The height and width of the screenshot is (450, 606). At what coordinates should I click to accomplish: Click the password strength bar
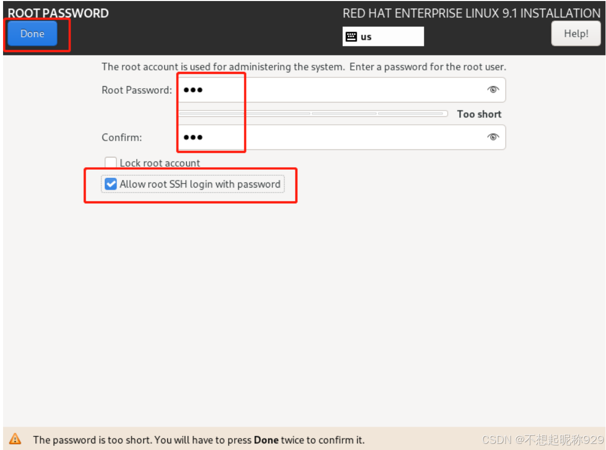point(313,114)
